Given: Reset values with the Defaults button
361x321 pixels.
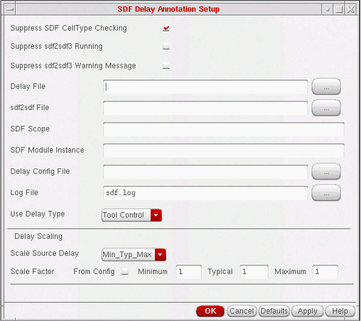Looking at the screenshot, I should tap(274, 311).
